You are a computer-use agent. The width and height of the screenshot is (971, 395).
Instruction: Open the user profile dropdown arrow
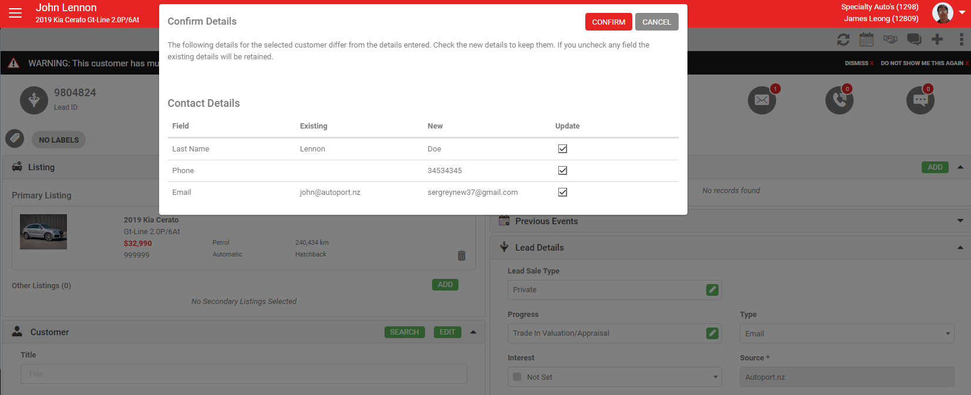click(x=962, y=12)
